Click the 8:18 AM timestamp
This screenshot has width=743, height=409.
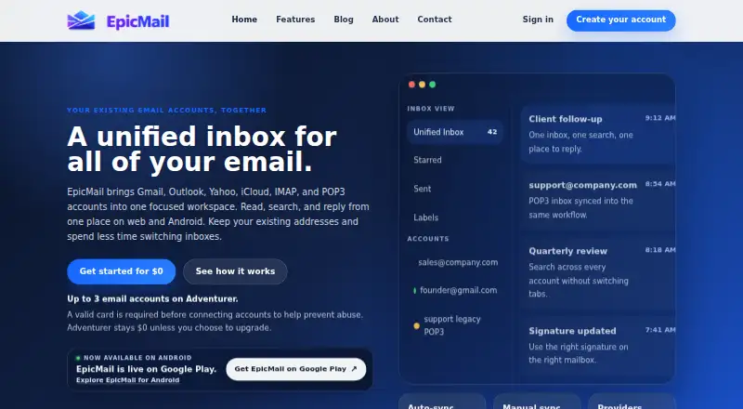(660, 250)
